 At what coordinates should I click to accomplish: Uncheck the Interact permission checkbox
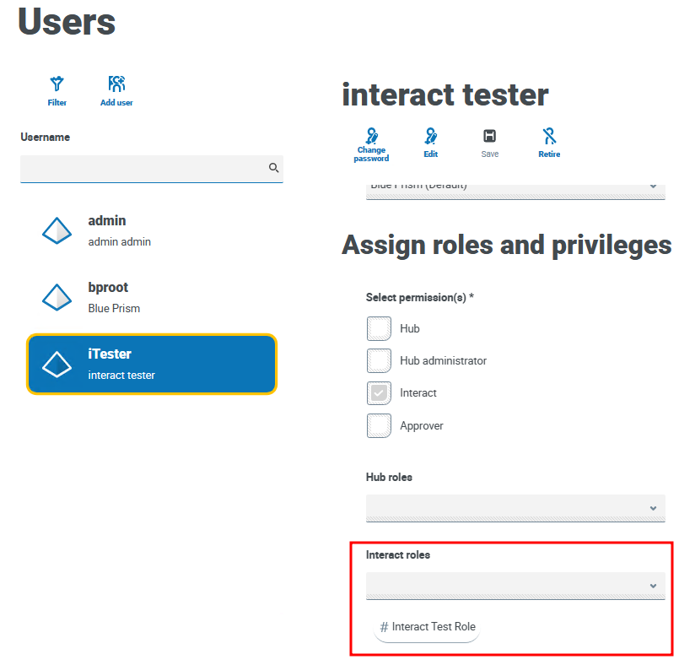click(379, 393)
